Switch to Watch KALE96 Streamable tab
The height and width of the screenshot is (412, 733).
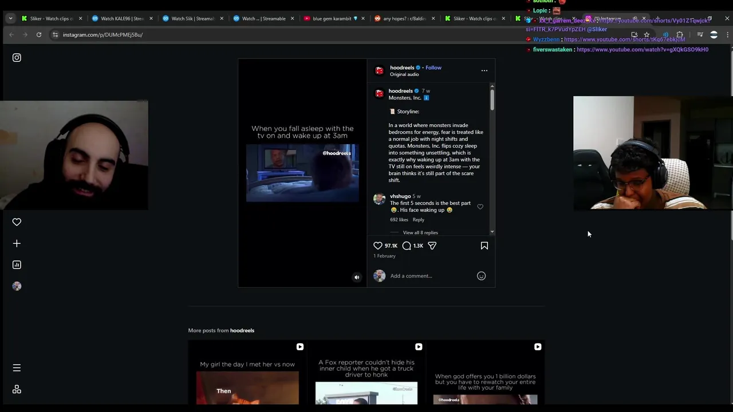(x=122, y=18)
